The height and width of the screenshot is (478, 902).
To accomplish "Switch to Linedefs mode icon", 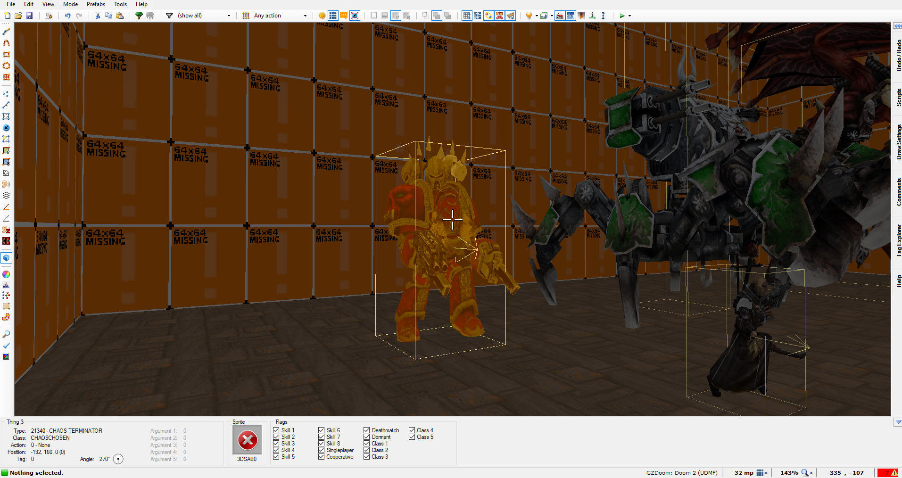I will 6,105.
